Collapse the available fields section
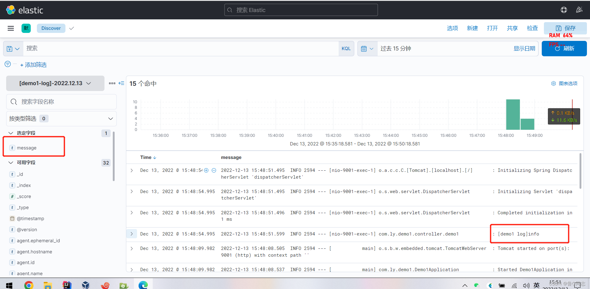Viewport: 590px width, 289px height. [x=11, y=163]
